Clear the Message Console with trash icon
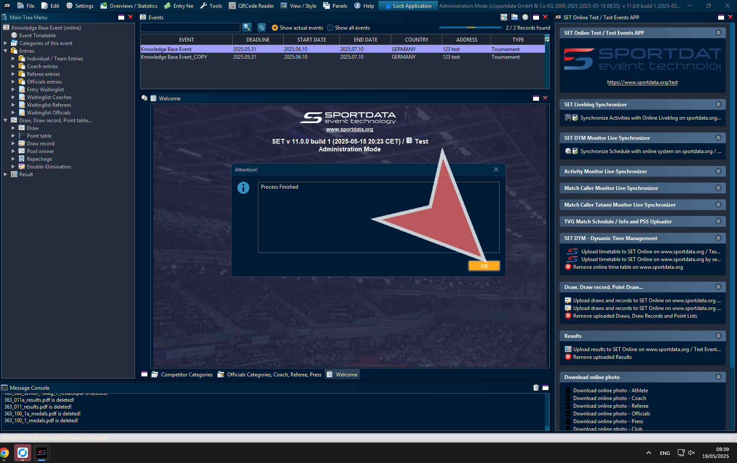 pos(536,388)
